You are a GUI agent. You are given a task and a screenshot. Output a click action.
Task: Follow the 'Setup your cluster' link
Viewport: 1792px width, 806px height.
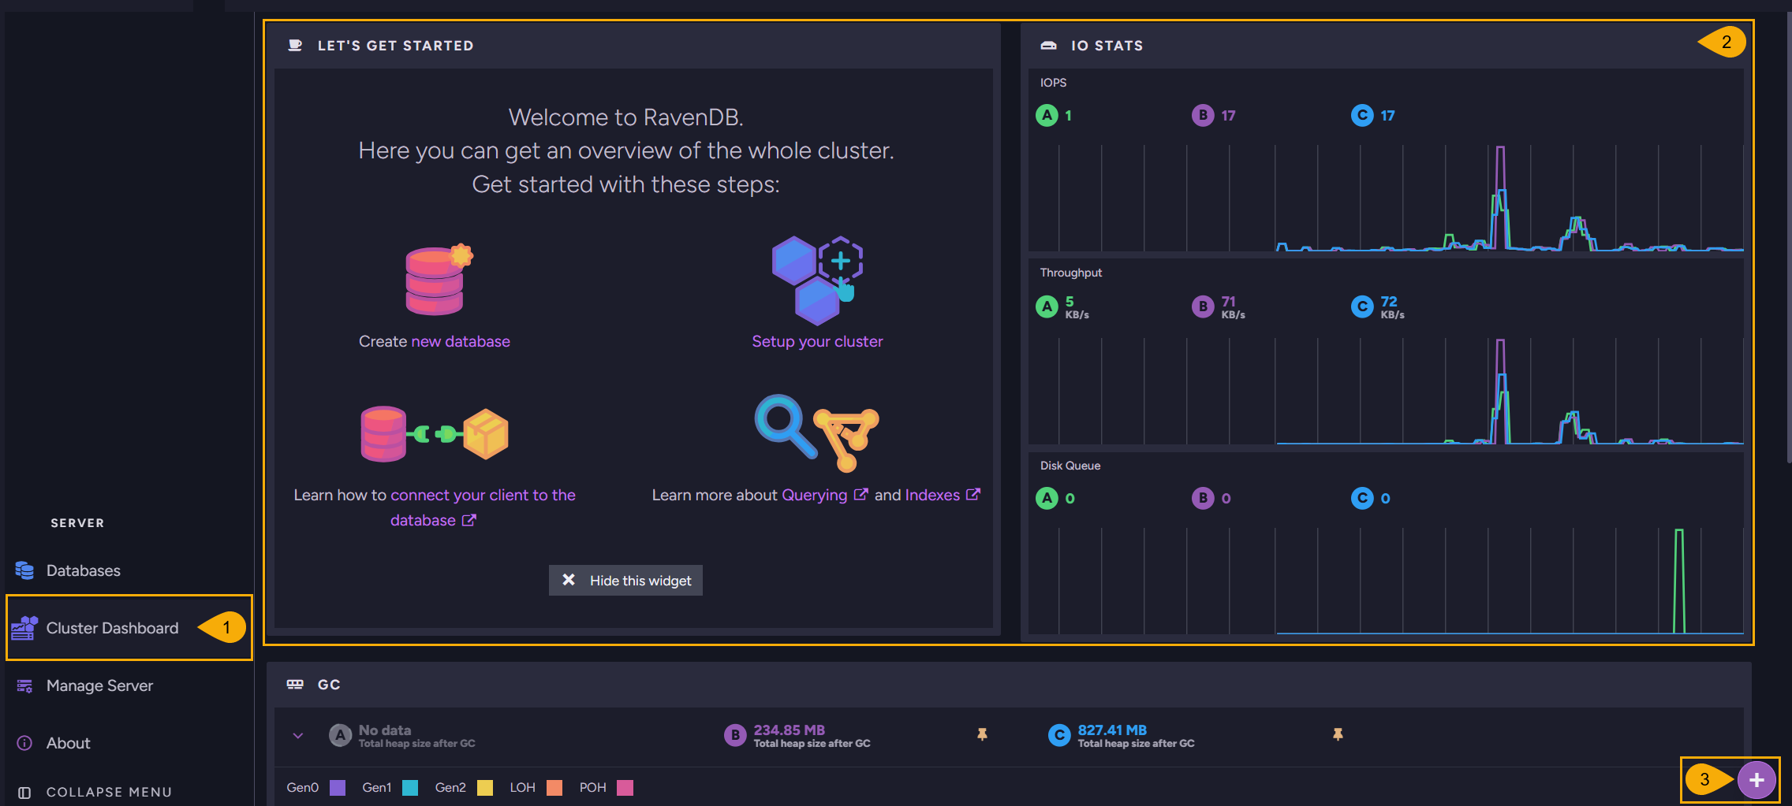[x=817, y=341]
